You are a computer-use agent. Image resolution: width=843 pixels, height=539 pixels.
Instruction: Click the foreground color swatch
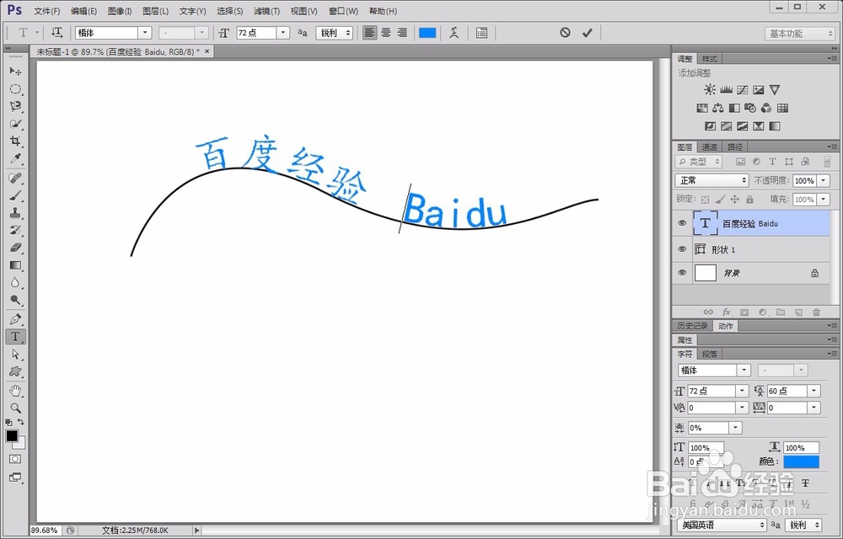click(x=12, y=436)
